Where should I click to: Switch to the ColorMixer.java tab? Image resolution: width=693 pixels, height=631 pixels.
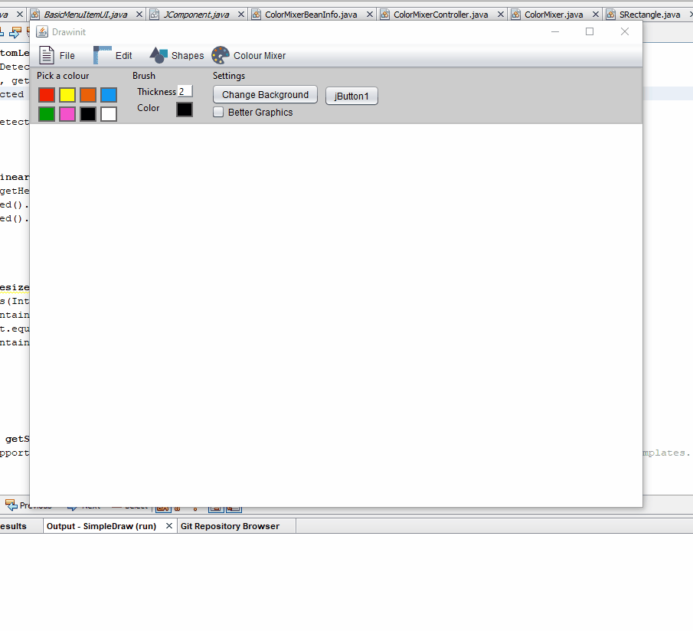pos(554,15)
